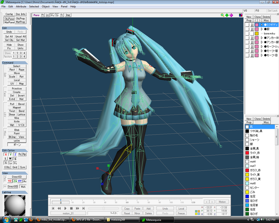The width and height of the screenshot is (279, 223).
Task: Click the network icon in system tray
Action: pyautogui.click(x=258, y=220)
